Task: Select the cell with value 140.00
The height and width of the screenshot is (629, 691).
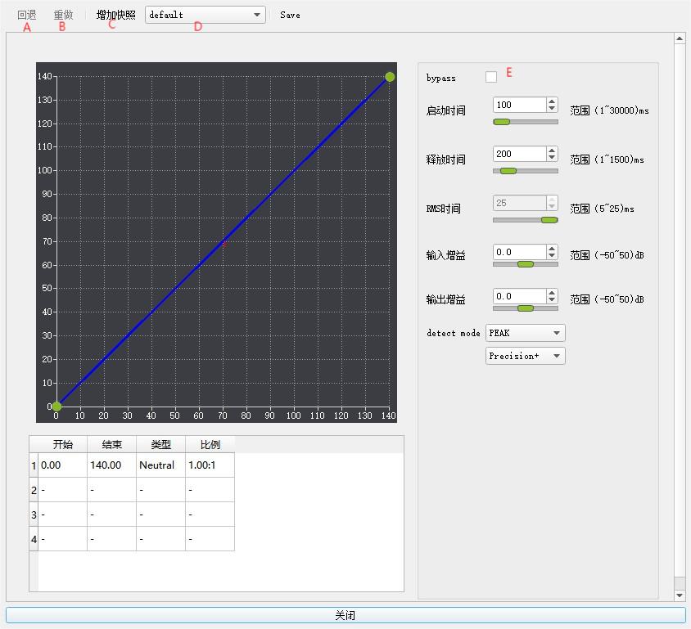Action: (x=112, y=465)
